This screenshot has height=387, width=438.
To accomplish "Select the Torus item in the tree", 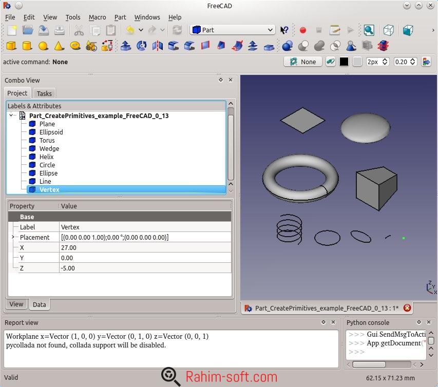I will tap(47, 140).
